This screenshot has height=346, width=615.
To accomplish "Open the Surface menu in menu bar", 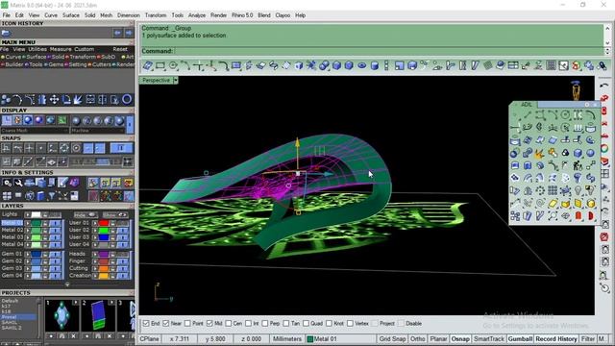I will pyautogui.click(x=71, y=15).
